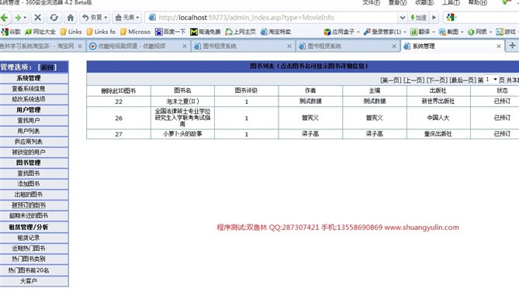
Task: Open the Links bookmark folder
Action: 71,32
